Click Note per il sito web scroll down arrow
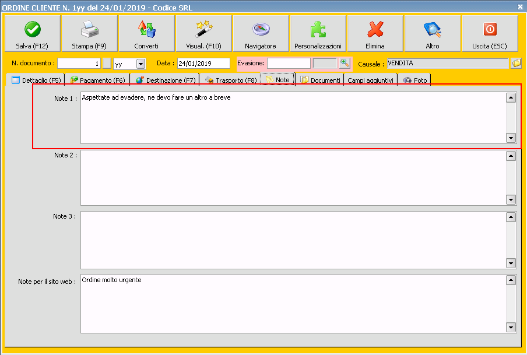This screenshot has height=355, width=527. point(511,327)
